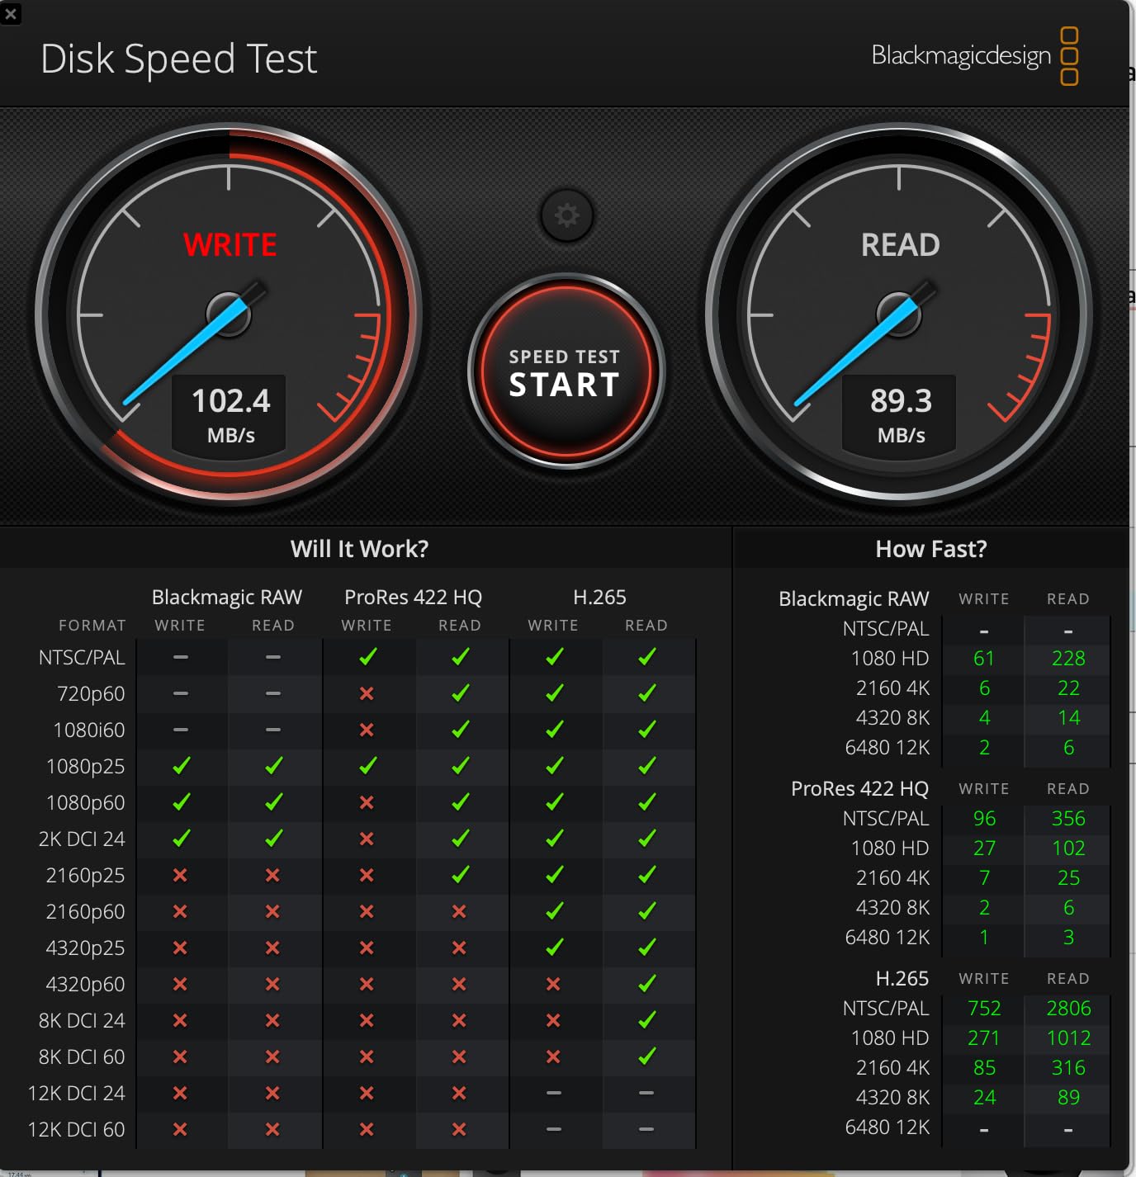Click the 2K DCI 24 format row label
The height and width of the screenshot is (1177, 1136).
click(x=82, y=839)
